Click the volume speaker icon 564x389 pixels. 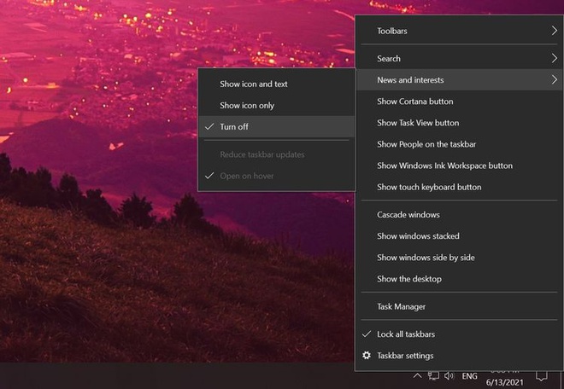click(x=449, y=376)
